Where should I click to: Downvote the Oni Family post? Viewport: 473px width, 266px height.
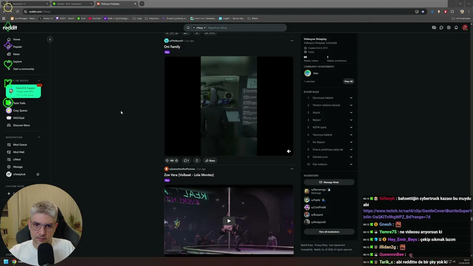pos(176,161)
